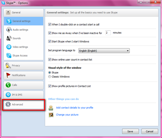The image size is (162, 138).
Task: Click the Cancel button
Action: coord(150,131)
